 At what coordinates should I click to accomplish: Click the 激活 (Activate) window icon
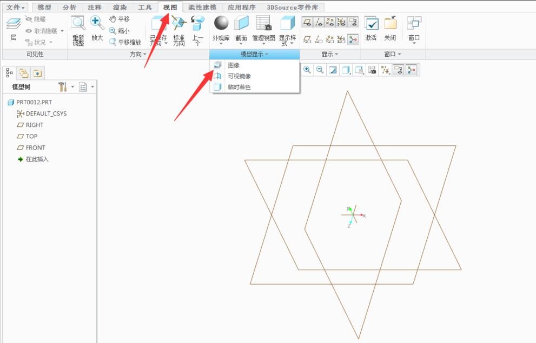[x=371, y=24]
